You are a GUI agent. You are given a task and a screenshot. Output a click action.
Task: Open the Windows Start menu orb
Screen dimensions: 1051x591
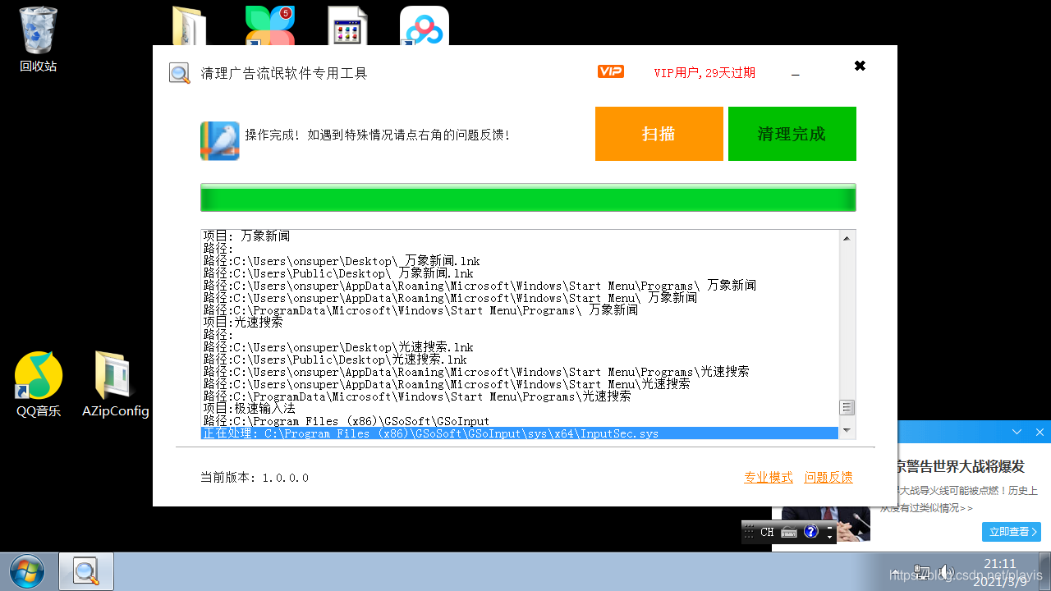(x=26, y=571)
